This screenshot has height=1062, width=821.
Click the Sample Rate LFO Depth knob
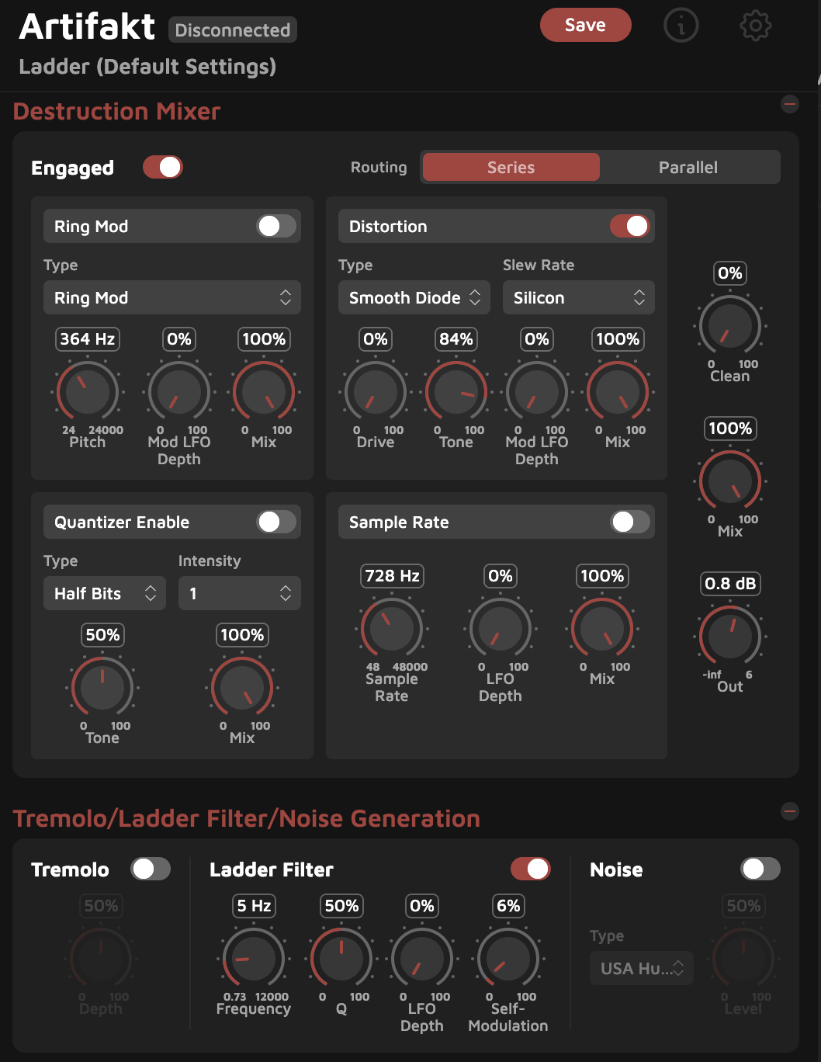pyautogui.click(x=501, y=629)
